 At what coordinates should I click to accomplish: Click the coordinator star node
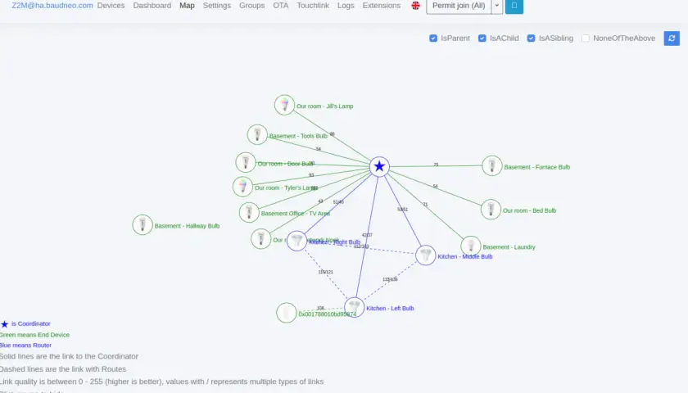(379, 167)
